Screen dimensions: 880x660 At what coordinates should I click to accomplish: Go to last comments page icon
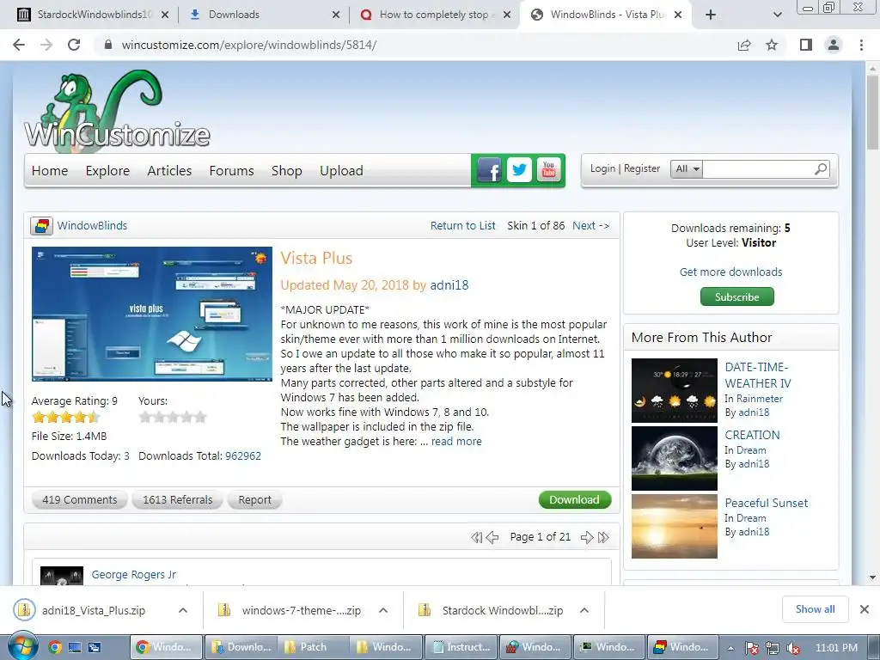603,538
